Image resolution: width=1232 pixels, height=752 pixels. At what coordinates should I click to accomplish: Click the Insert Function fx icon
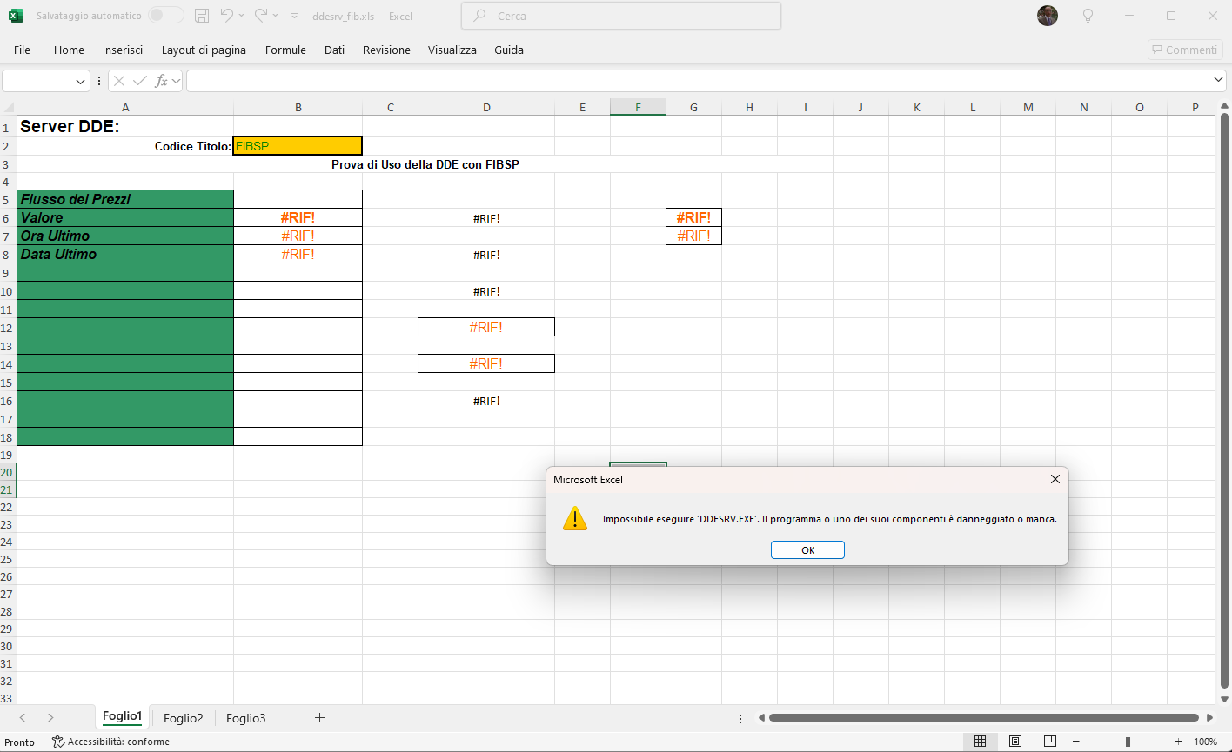tap(162, 81)
